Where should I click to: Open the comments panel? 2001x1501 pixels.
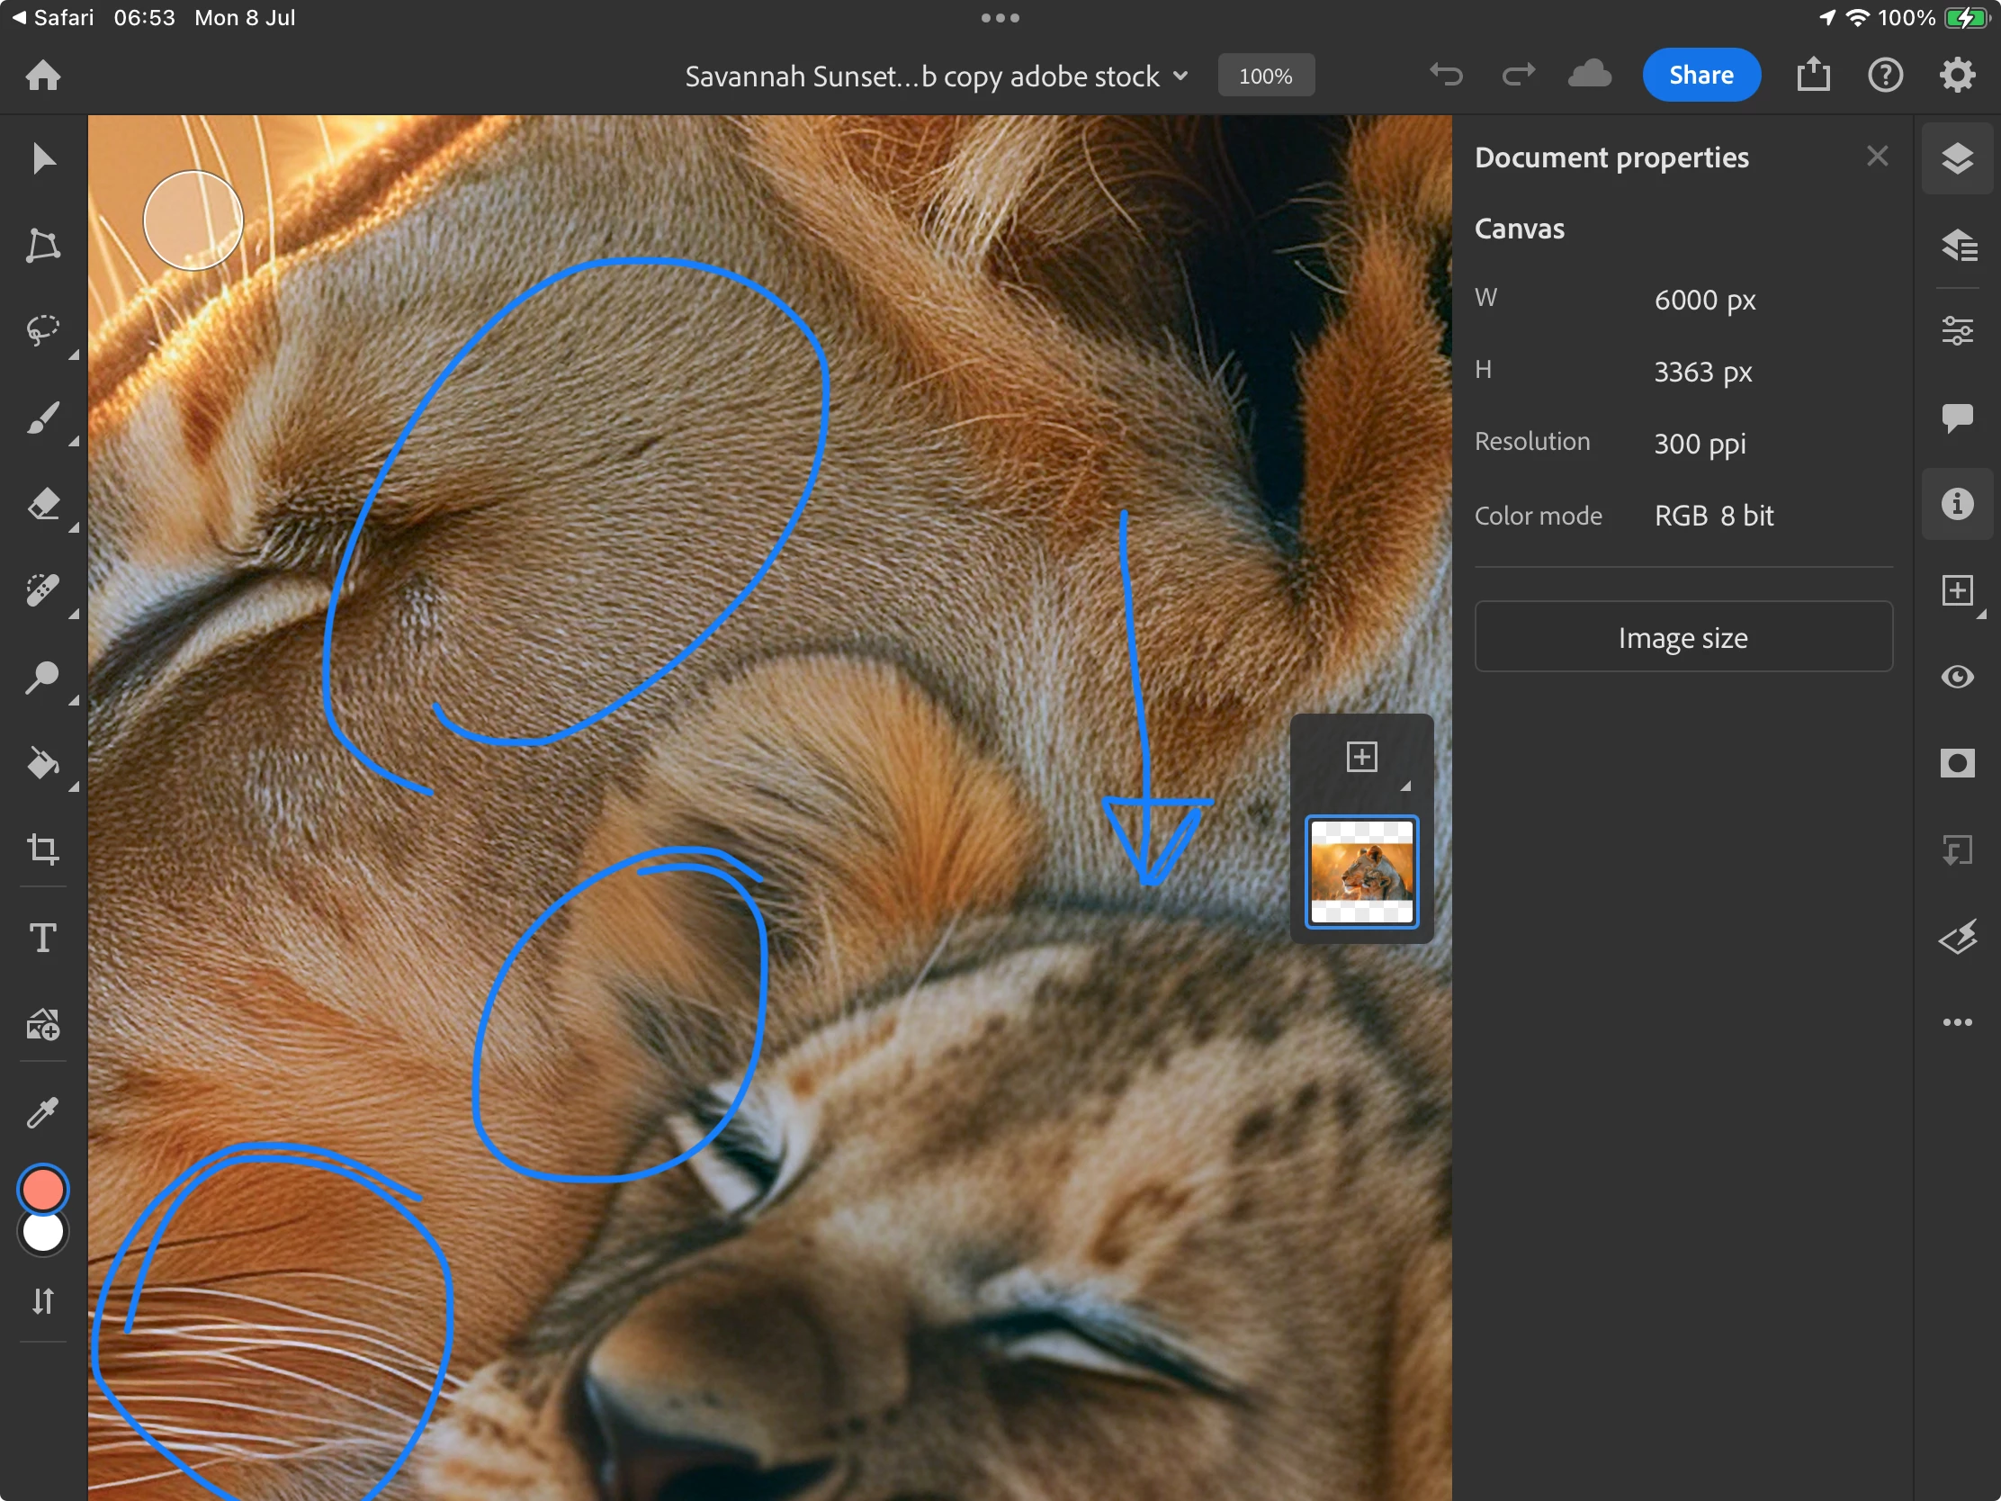(1957, 418)
